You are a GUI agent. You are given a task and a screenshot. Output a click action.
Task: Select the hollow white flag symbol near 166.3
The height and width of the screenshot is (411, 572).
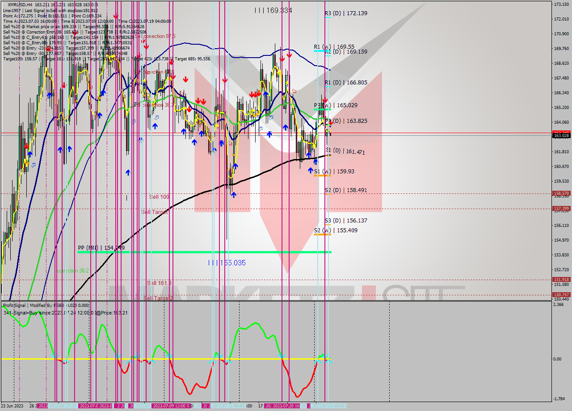point(294,90)
